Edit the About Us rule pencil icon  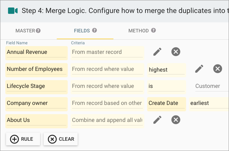(157, 120)
